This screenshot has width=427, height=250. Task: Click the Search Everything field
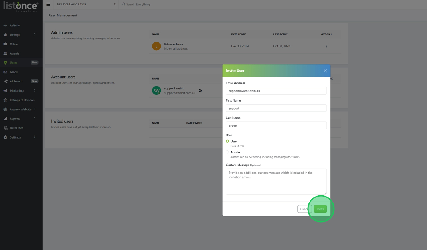pos(138,4)
